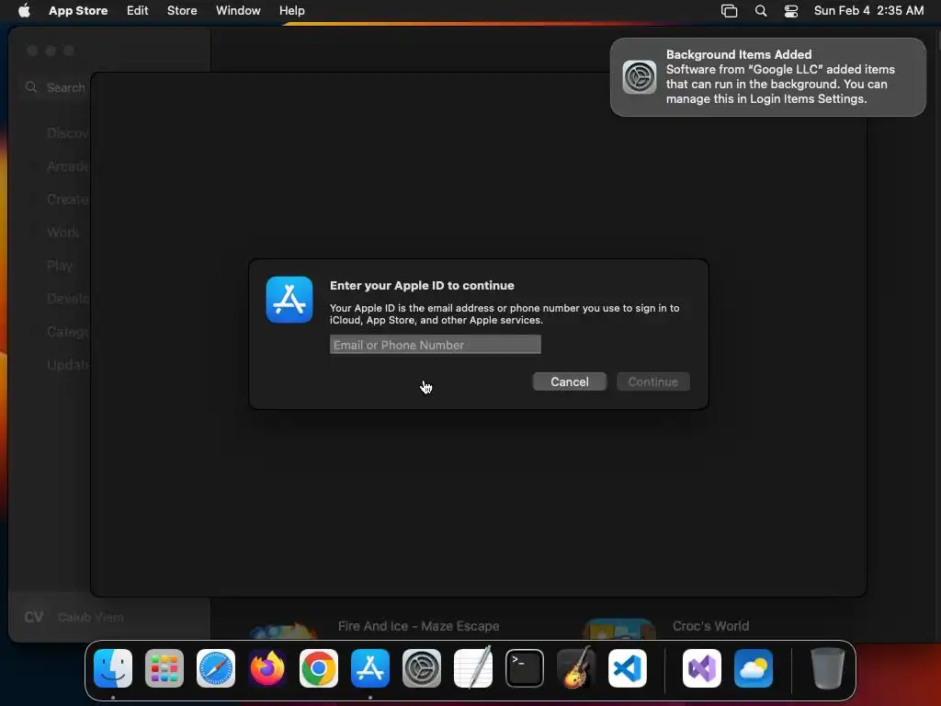Open System Settings from the Dock
The height and width of the screenshot is (706, 941).
[x=421, y=668]
